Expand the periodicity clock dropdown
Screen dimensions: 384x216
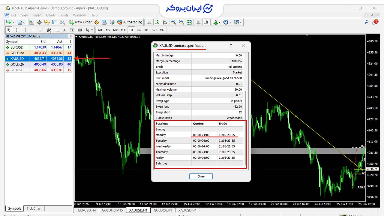[x=230, y=22]
